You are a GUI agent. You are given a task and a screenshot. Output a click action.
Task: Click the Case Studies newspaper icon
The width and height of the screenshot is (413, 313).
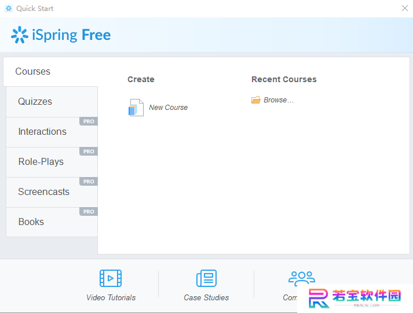(206, 278)
